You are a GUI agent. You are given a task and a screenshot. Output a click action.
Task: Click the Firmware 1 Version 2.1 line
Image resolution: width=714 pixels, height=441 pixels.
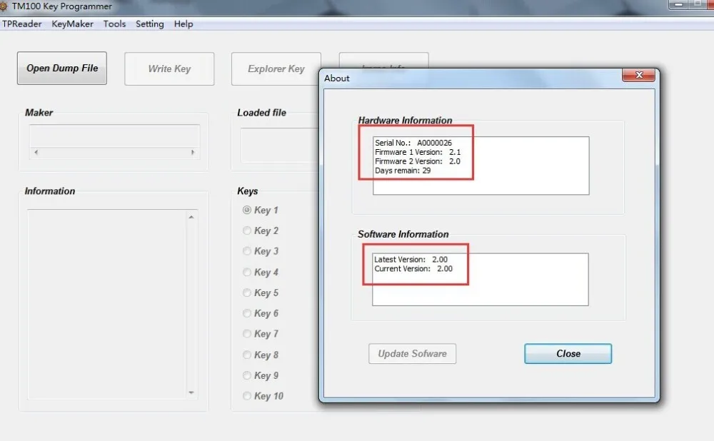[418, 152]
